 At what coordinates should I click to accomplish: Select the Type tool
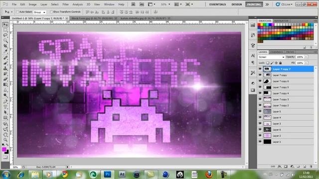tap(5, 107)
